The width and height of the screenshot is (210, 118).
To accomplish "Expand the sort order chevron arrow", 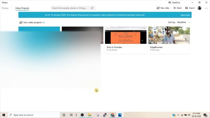I will [189, 22].
